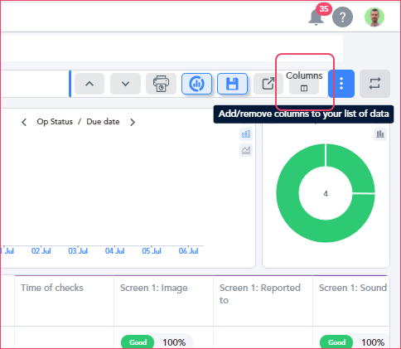This screenshot has height=349, width=401.
Task: Open the user profile avatar
Action: click(x=374, y=17)
